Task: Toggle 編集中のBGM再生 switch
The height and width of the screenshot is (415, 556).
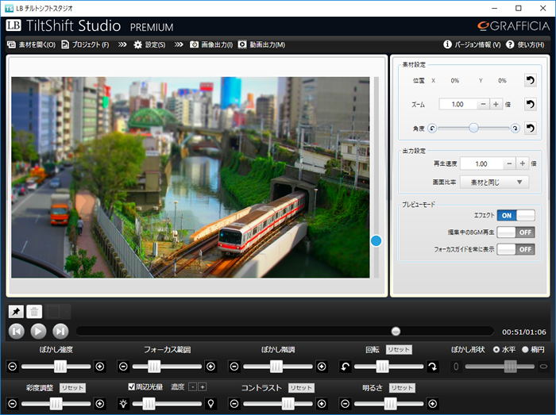Action: (516, 232)
